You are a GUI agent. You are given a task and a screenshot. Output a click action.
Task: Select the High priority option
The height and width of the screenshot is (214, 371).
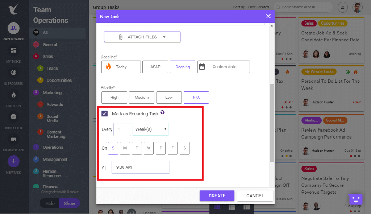[114, 98]
